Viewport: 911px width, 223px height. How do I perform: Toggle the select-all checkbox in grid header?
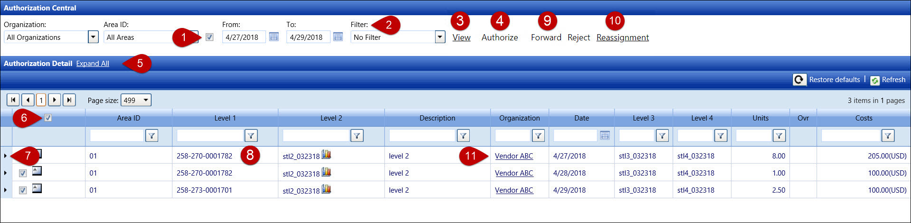click(48, 118)
